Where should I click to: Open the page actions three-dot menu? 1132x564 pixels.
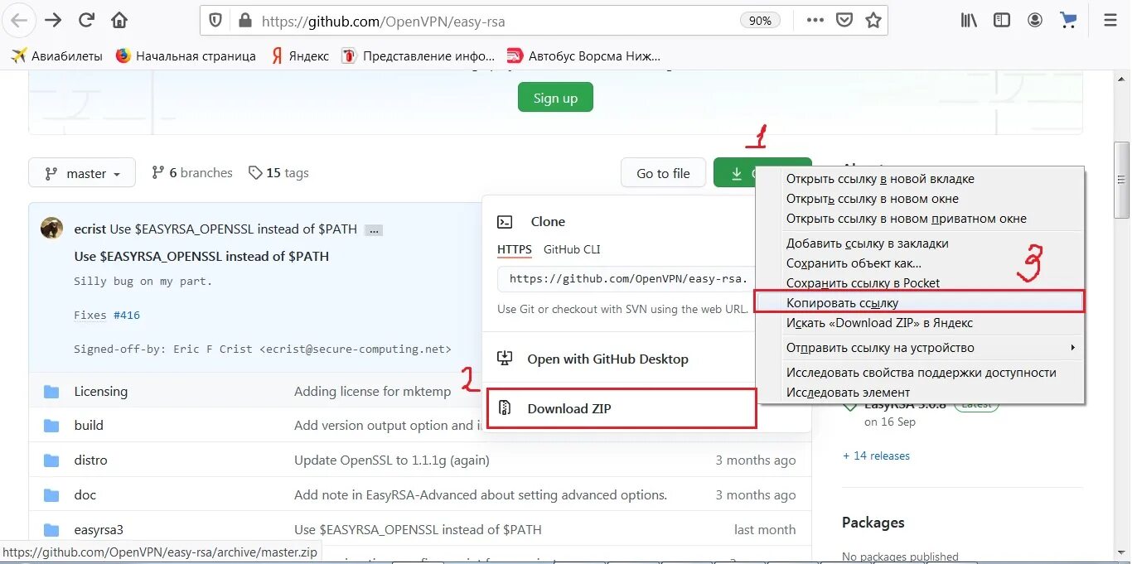pos(815,21)
